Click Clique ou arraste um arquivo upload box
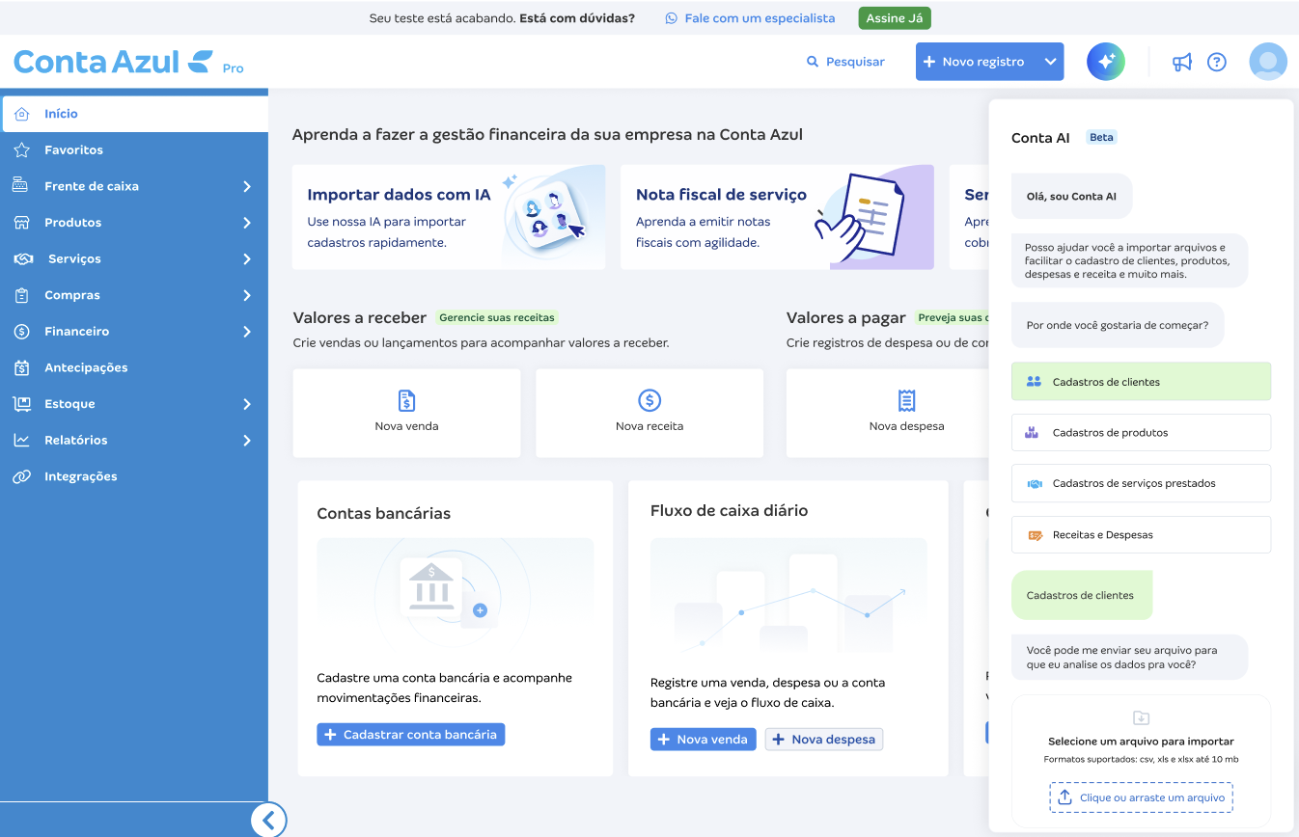The image size is (1299, 837). pyautogui.click(x=1142, y=797)
